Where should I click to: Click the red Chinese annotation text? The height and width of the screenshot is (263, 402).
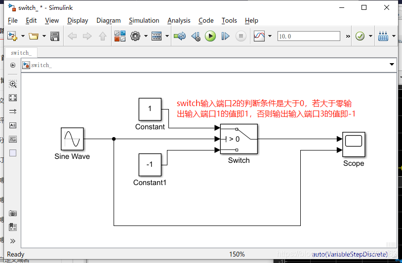click(266, 109)
